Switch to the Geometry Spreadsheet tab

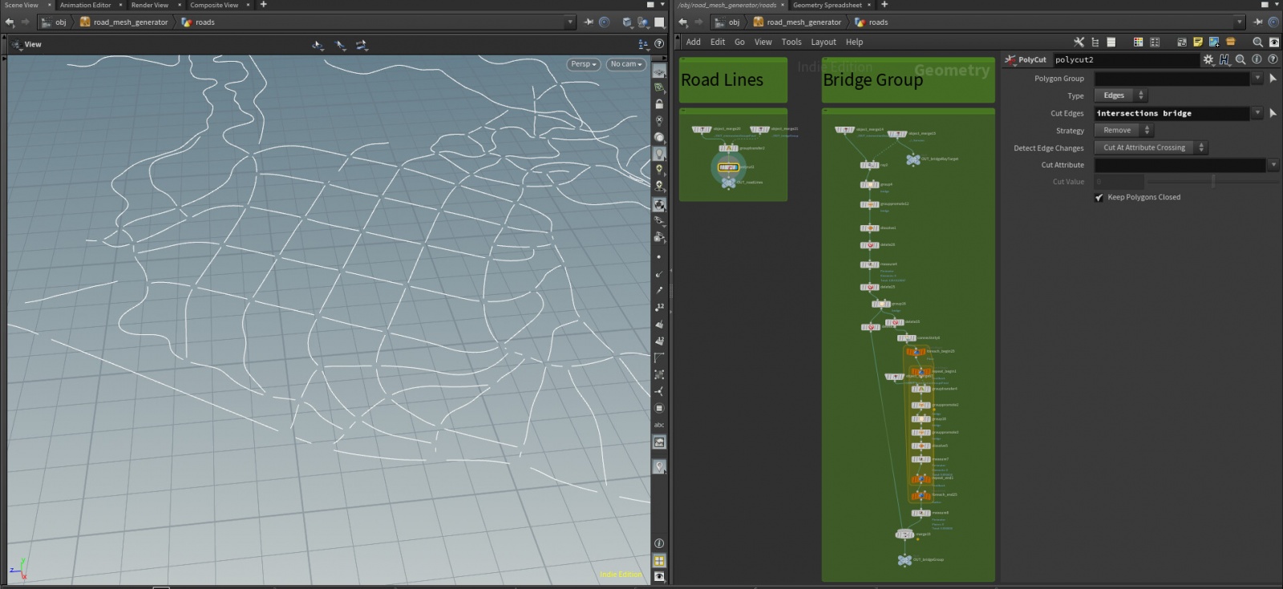(827, 5)
